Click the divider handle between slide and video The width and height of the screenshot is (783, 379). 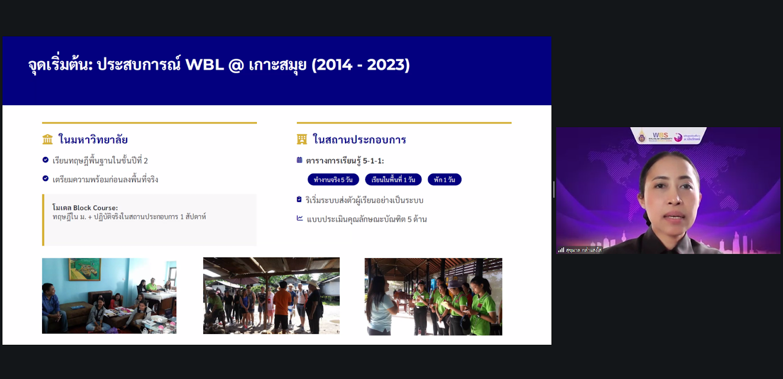[553, 190]
